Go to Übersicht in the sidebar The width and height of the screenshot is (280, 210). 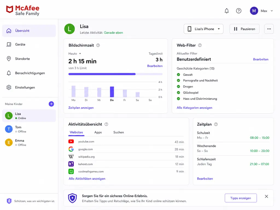29,31
